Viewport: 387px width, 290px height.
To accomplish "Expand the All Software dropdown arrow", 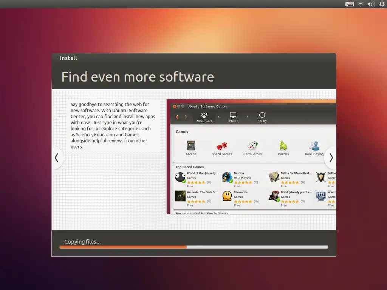I will (218, 117).
